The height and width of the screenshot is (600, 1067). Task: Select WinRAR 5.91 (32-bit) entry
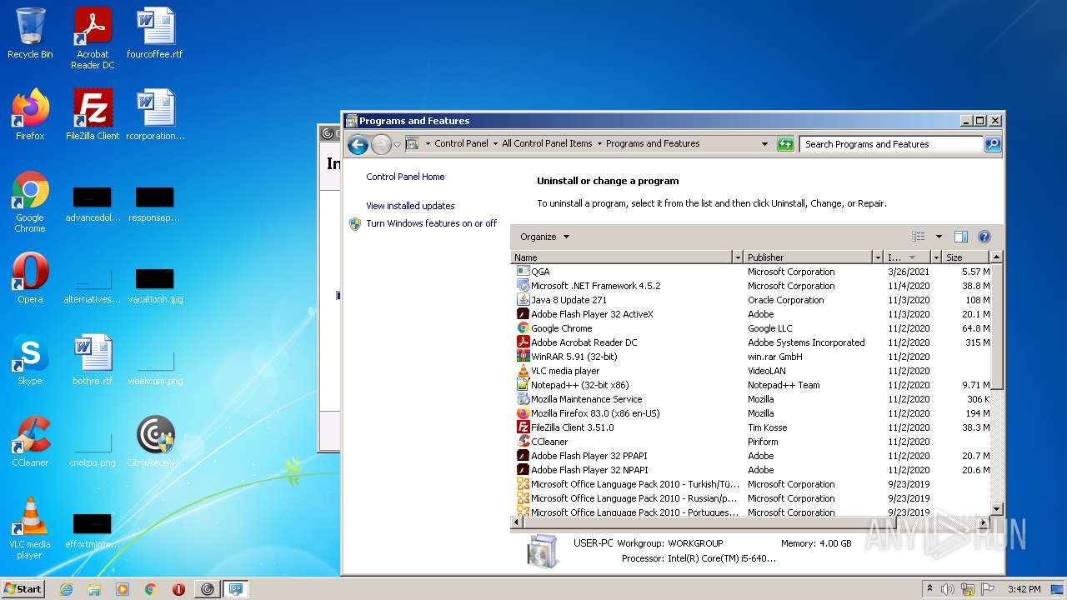point(750,357)
